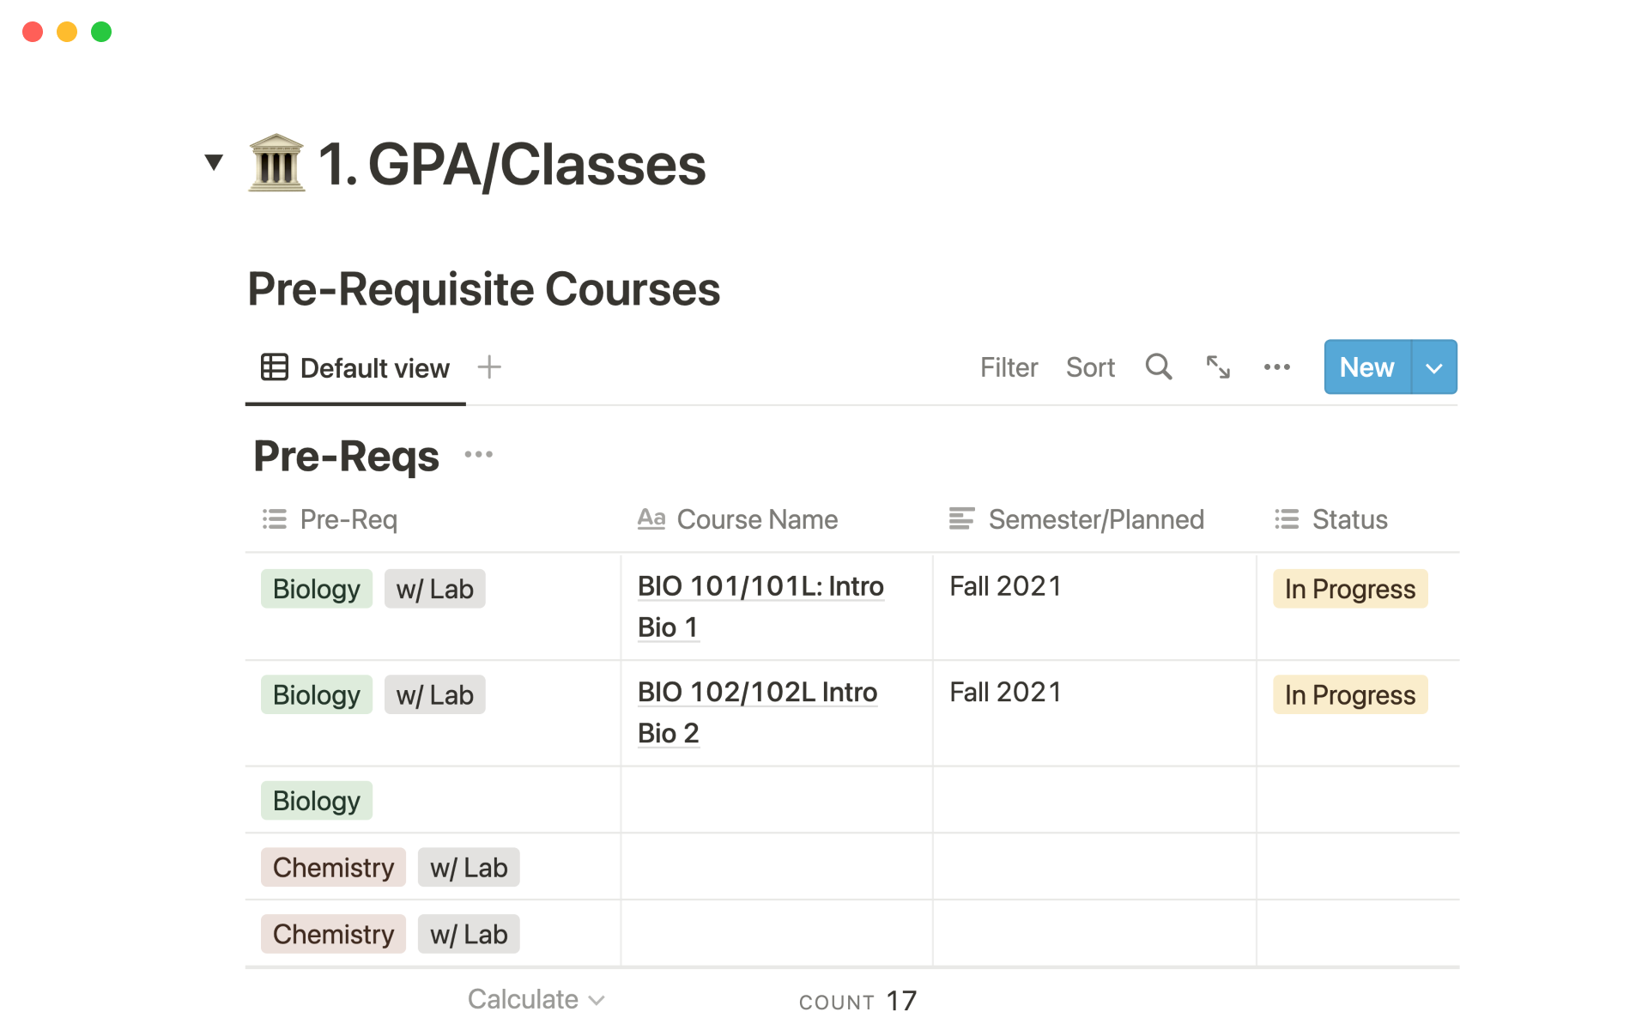Image resolution: width=1648 pixels, height=1030 pixels.
Task: Click the Course Name column header
Action: pos(756,519)
